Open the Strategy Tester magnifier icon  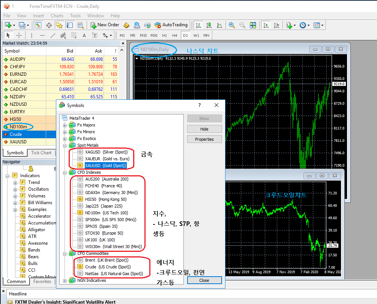coord(80,25)
